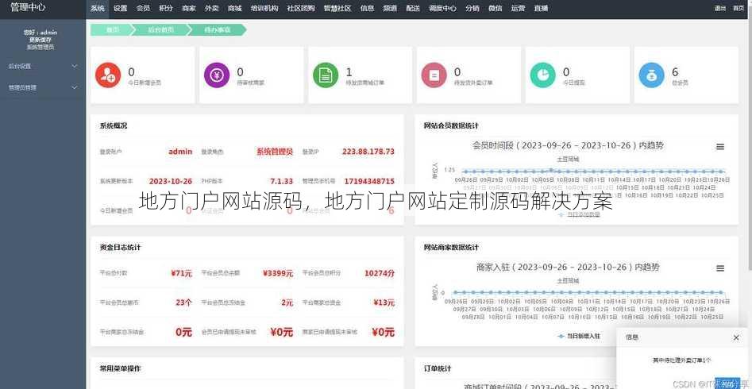
Task: Open the 分销 top menu
Action: pyautogui.click(x=472, y=8)
